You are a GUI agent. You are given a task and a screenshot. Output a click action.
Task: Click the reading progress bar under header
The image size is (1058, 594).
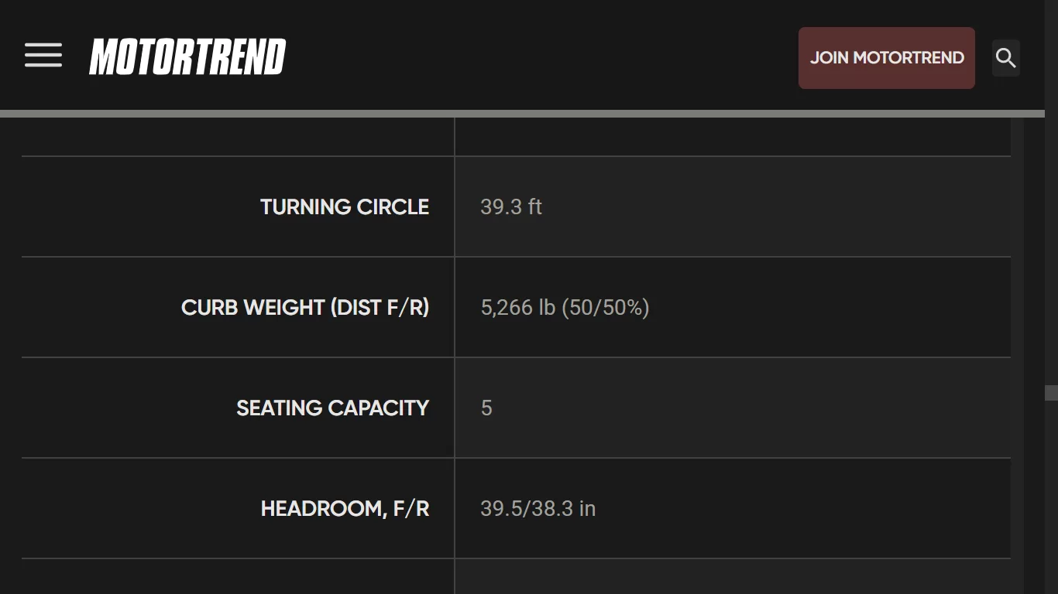point(522,114)
